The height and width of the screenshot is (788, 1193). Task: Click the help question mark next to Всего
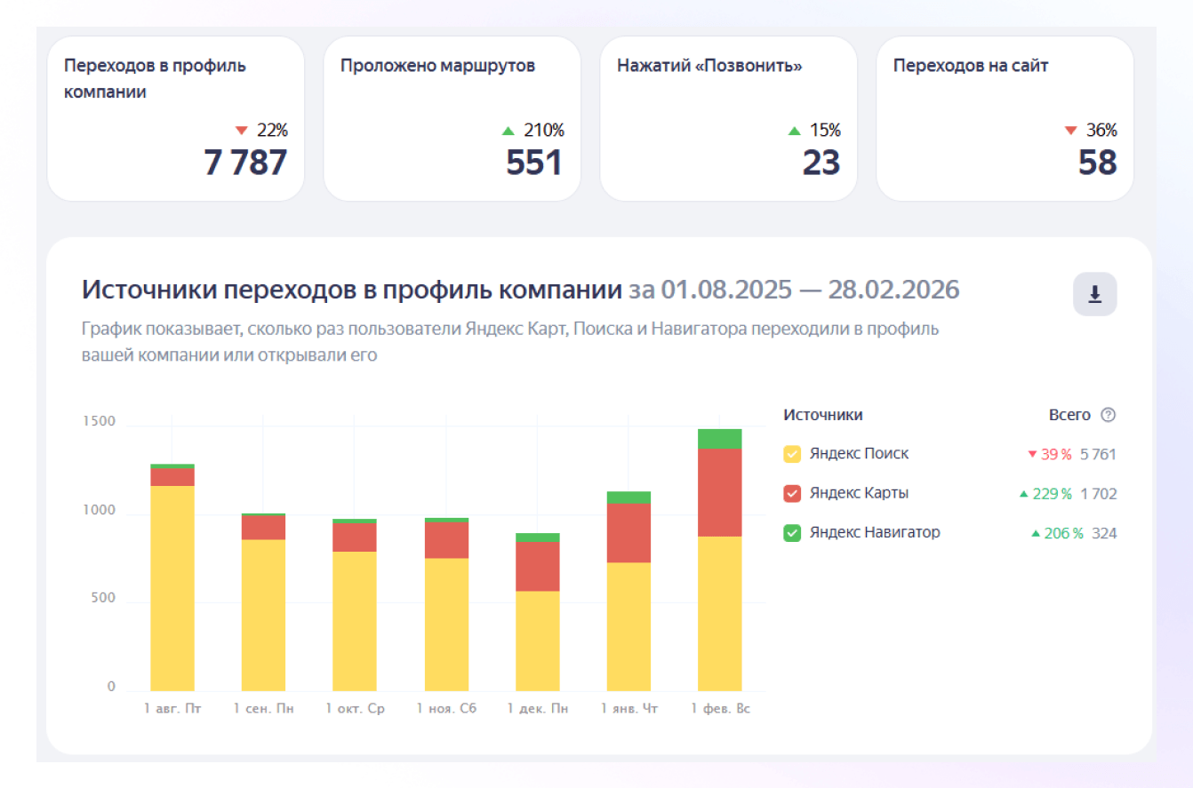pos(1108,415)
